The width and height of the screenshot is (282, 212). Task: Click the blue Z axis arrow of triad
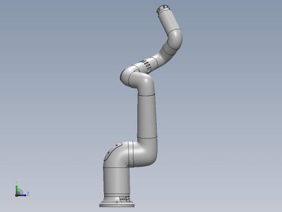[x=22, y=195]
